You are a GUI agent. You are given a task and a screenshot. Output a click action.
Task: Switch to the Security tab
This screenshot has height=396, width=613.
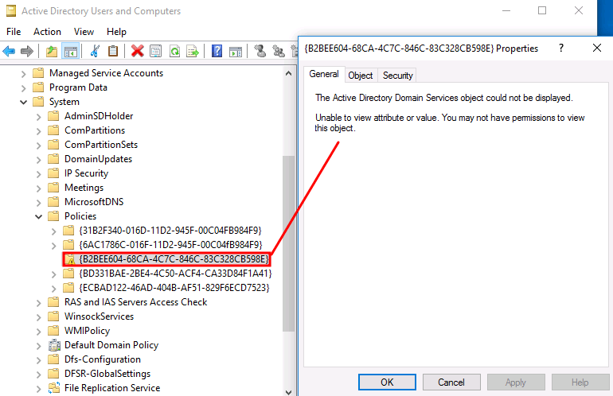tap(397, 76)
